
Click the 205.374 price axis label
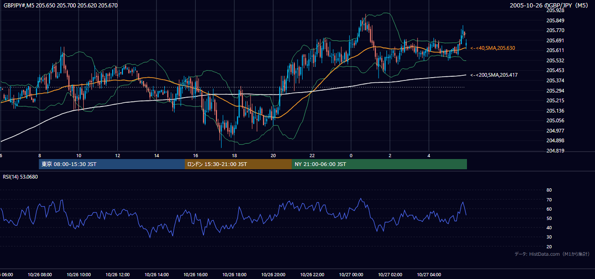tap(555, 80)
